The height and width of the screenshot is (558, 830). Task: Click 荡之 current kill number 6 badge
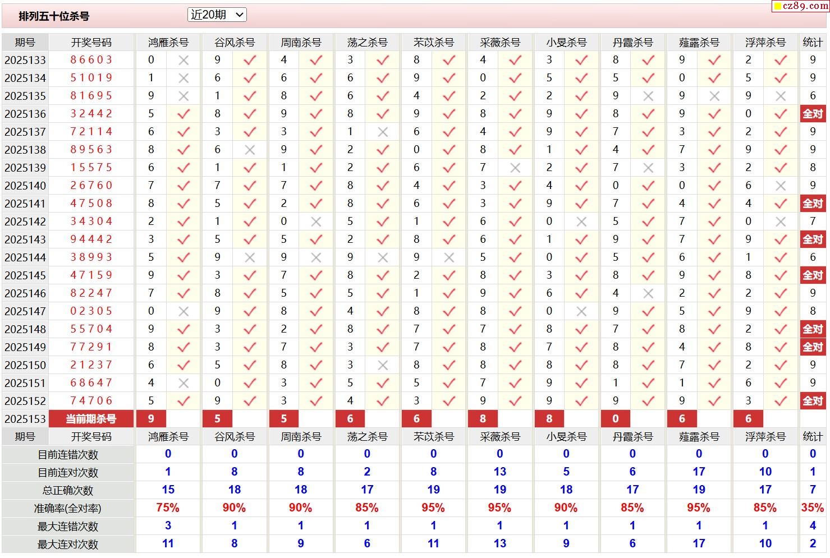coord(350,419)
